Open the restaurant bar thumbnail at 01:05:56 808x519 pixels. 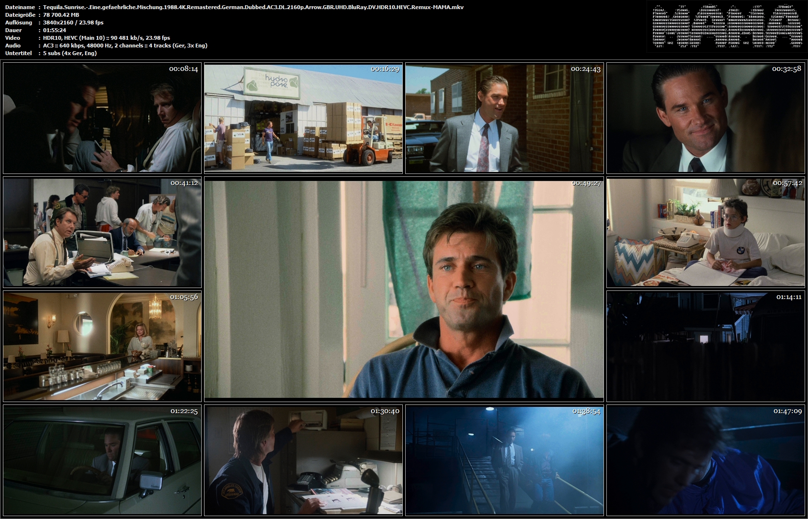(x=102, y=346)
